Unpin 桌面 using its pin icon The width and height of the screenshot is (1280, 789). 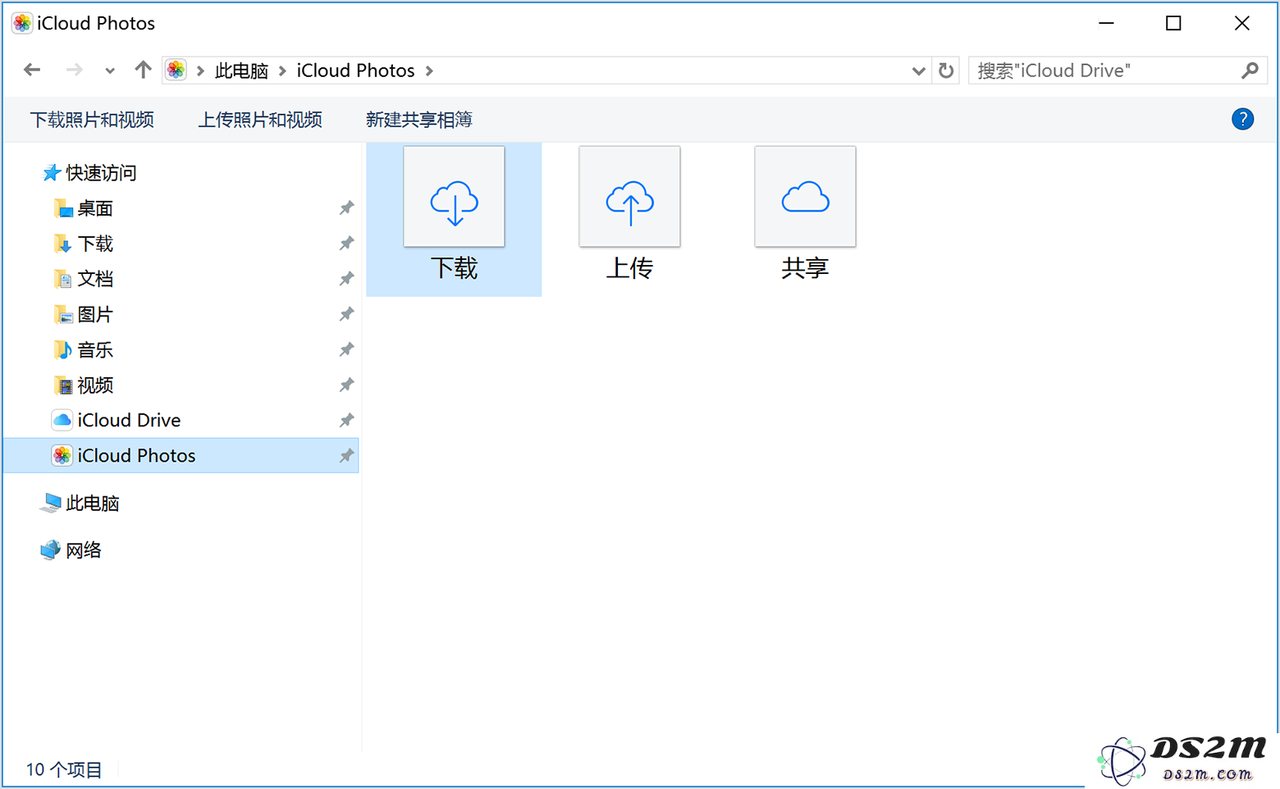(346, 208)
